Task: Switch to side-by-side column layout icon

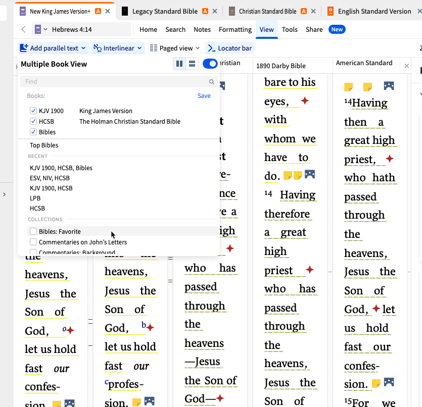Action: point(179,64)
